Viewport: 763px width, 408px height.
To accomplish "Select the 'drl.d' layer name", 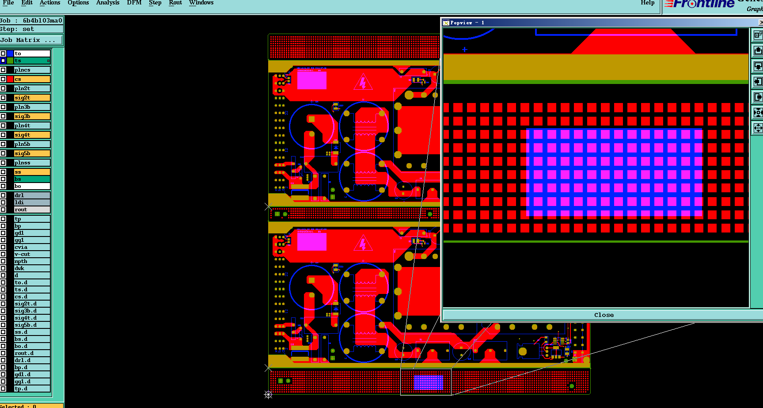I will pos(32,360).
